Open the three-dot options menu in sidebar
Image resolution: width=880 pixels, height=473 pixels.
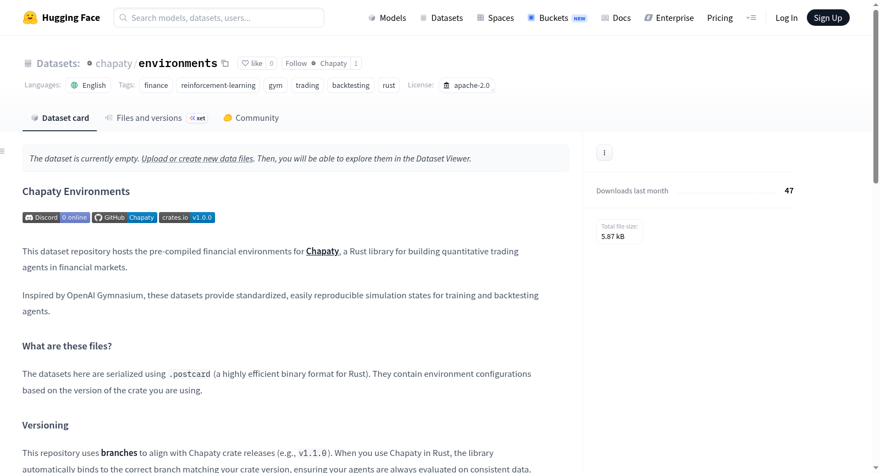tap(604, 153)
